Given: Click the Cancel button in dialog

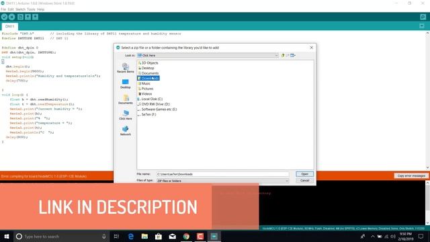Looking at the screenshot, I should pyautogui.click(x=304, y=181).
